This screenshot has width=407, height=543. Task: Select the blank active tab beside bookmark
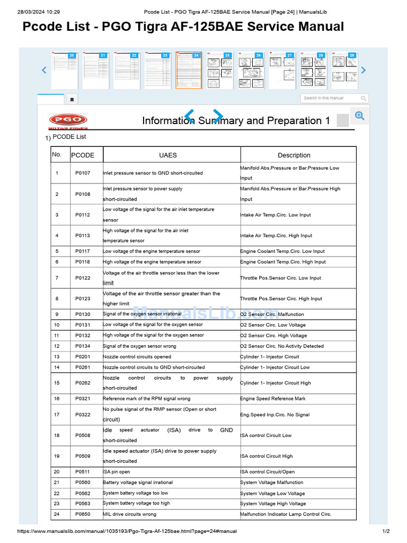pyautogui.click(x=51, y=99)
